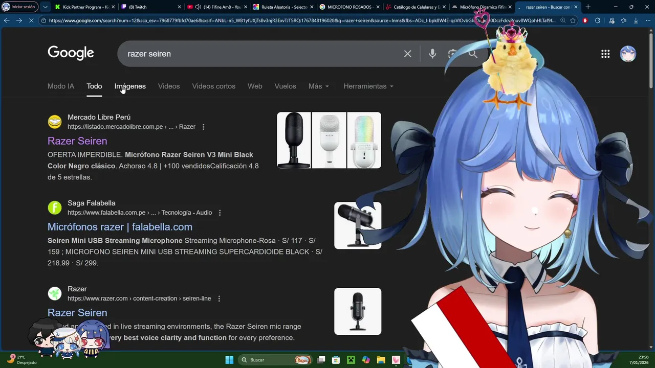Open browser settings and more menu
Image resolution: width=655 pixels, height=368 pixels.
tap(648, 20)
